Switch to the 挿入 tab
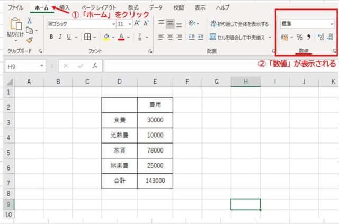 coord(65,7)
